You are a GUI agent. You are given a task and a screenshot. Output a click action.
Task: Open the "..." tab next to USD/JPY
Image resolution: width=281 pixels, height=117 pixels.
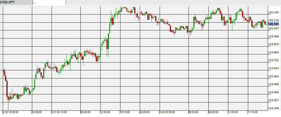pos(49,3)
